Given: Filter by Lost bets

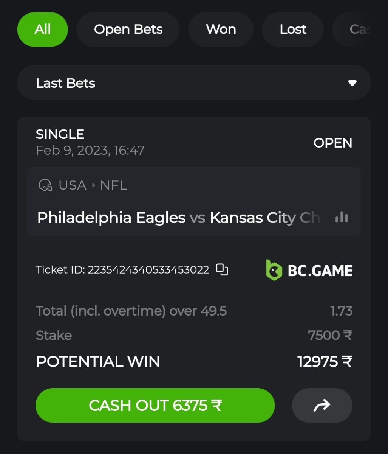Looking at the screenshot, I should click(x=293, y=30).
